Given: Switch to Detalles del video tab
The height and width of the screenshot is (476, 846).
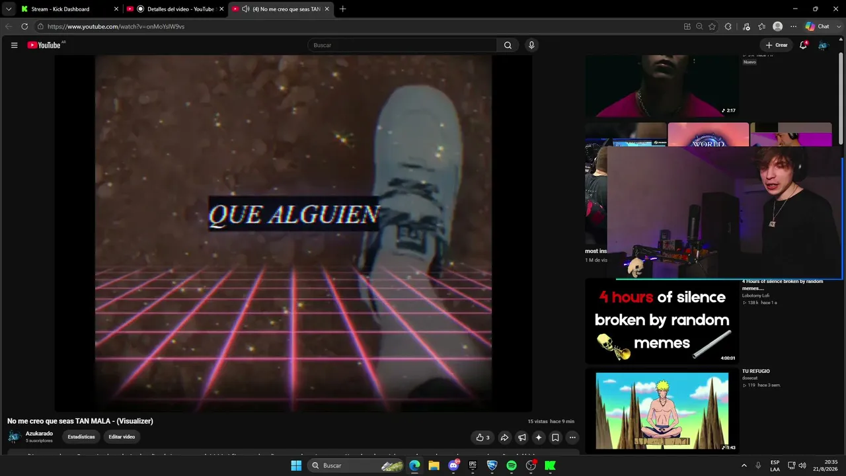Looking at the screenshot, I should coord(176,9).
